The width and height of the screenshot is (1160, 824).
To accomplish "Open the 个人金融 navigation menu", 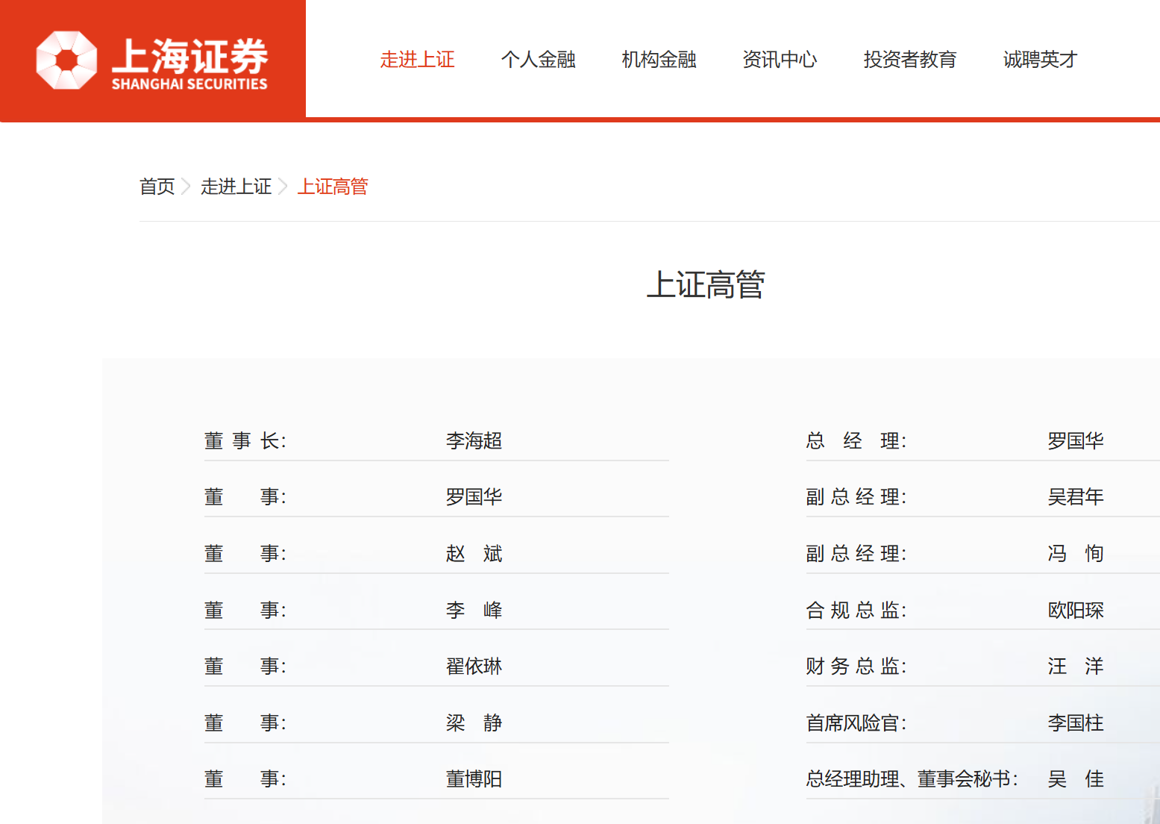I will pos(538,60).
